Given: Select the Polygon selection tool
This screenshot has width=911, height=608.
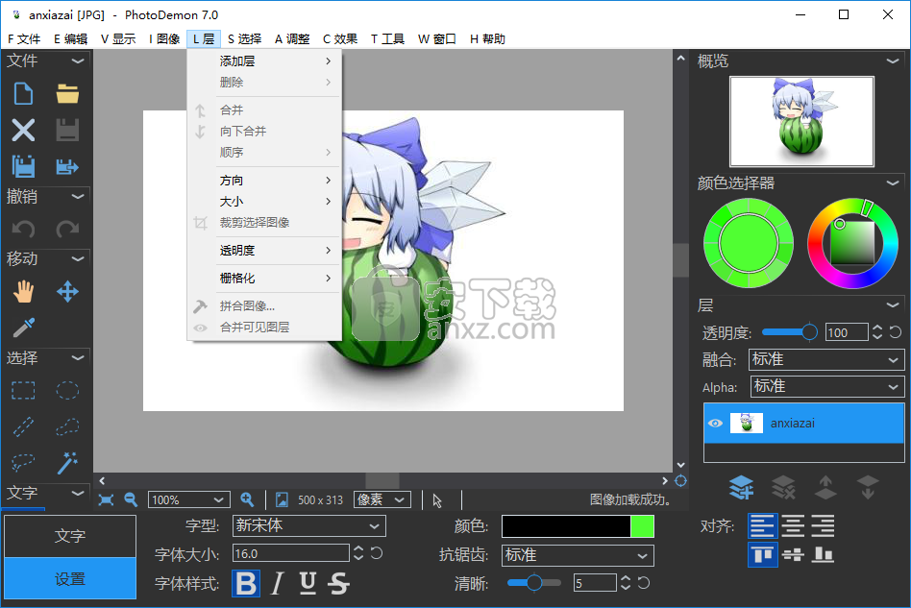Looking at the screenshot, I should [x=67, y=426].
